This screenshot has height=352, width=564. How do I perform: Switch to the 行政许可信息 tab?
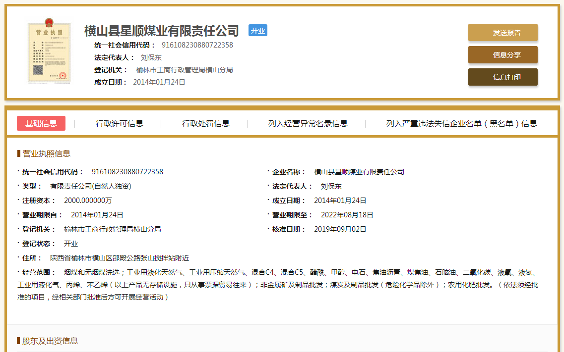(x=120, y=123)
